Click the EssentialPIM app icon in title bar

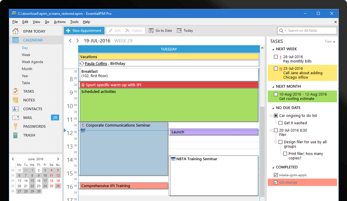click(x=14, y=13)
